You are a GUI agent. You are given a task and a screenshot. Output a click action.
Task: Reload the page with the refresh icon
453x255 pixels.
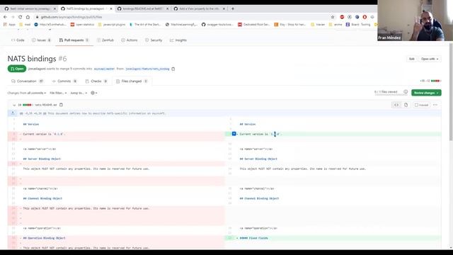(21, 17)
